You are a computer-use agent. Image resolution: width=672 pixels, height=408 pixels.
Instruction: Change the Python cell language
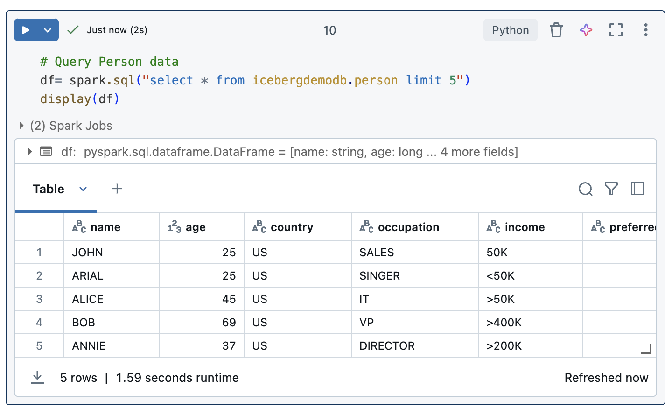(x=510, y=30)
